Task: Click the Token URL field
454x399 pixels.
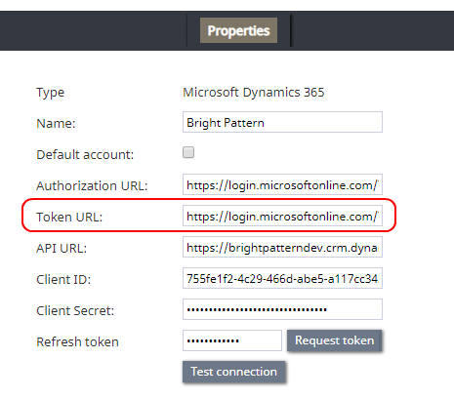Action: coord(282,216)
